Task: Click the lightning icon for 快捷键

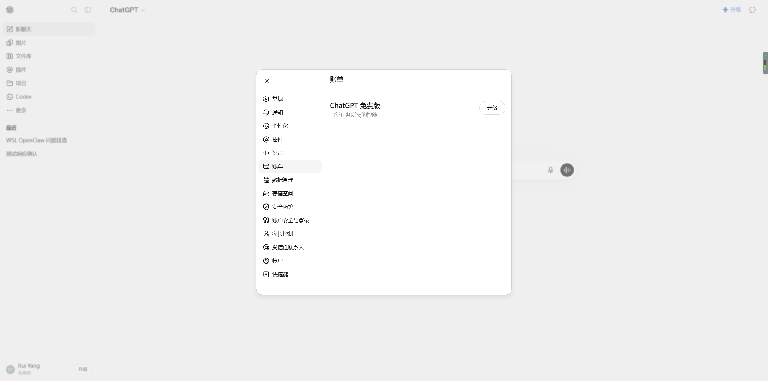Action: click(x=266, y=274)
